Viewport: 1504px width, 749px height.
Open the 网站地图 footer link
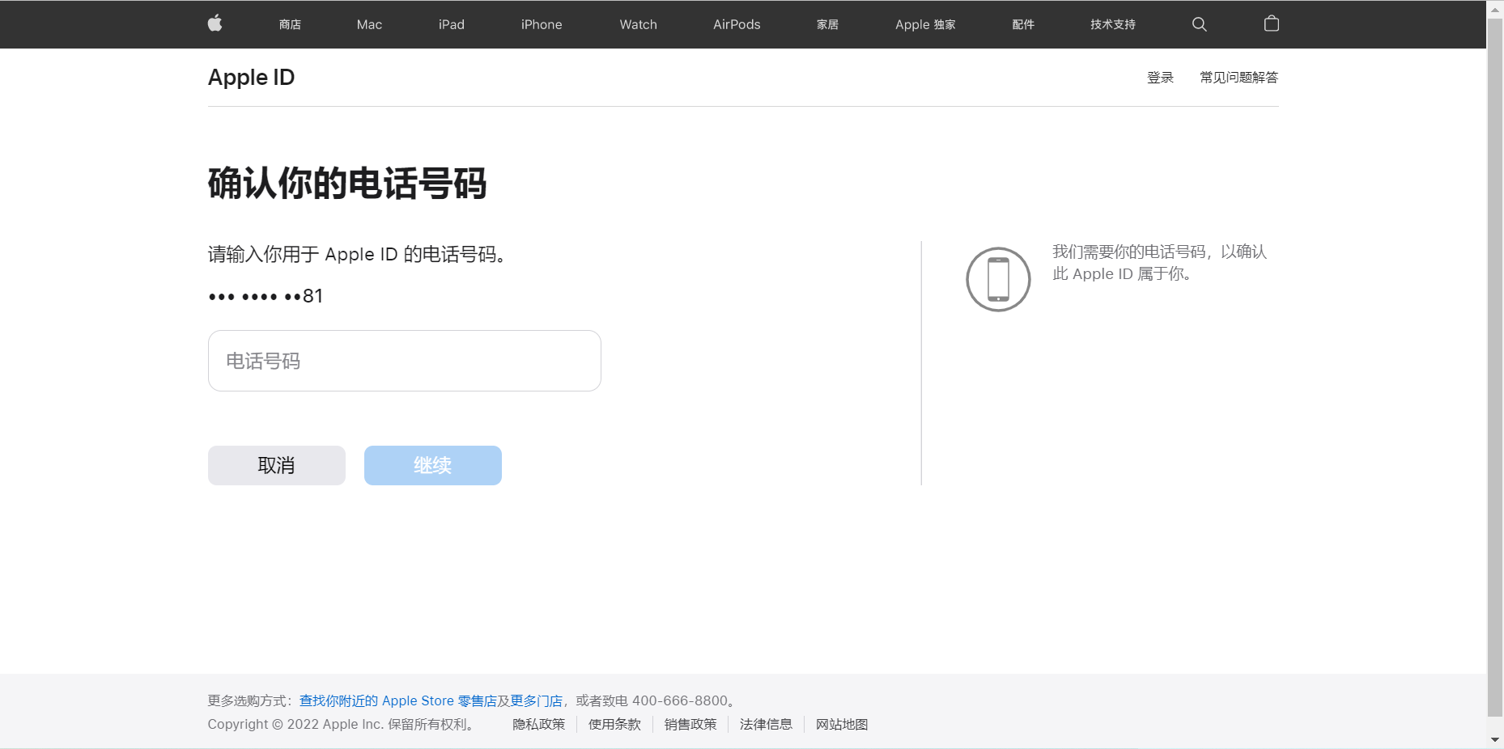click(x=841, y=724)
